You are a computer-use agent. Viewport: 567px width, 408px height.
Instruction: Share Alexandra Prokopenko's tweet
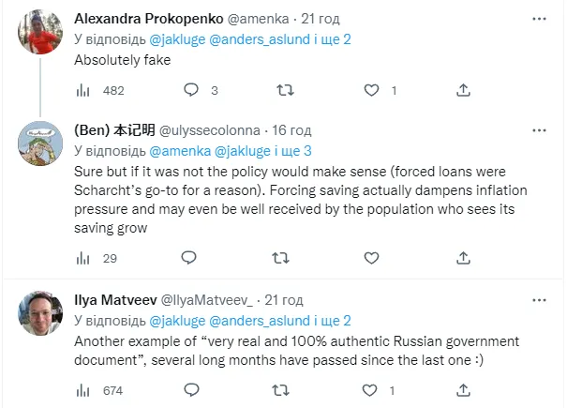click(462, 91)
